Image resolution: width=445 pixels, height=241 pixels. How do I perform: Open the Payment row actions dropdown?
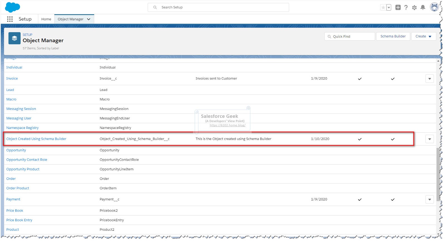(x=429, y=199)
